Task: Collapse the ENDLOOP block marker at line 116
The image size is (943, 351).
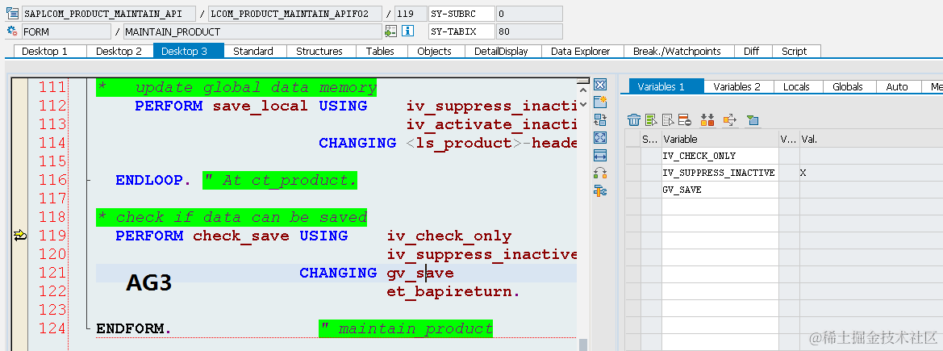Action: (x=89, y=180)
